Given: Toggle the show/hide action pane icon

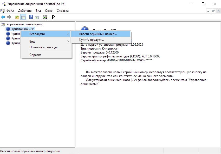Looking at the screenshot, I should click(x=37, y=17).
